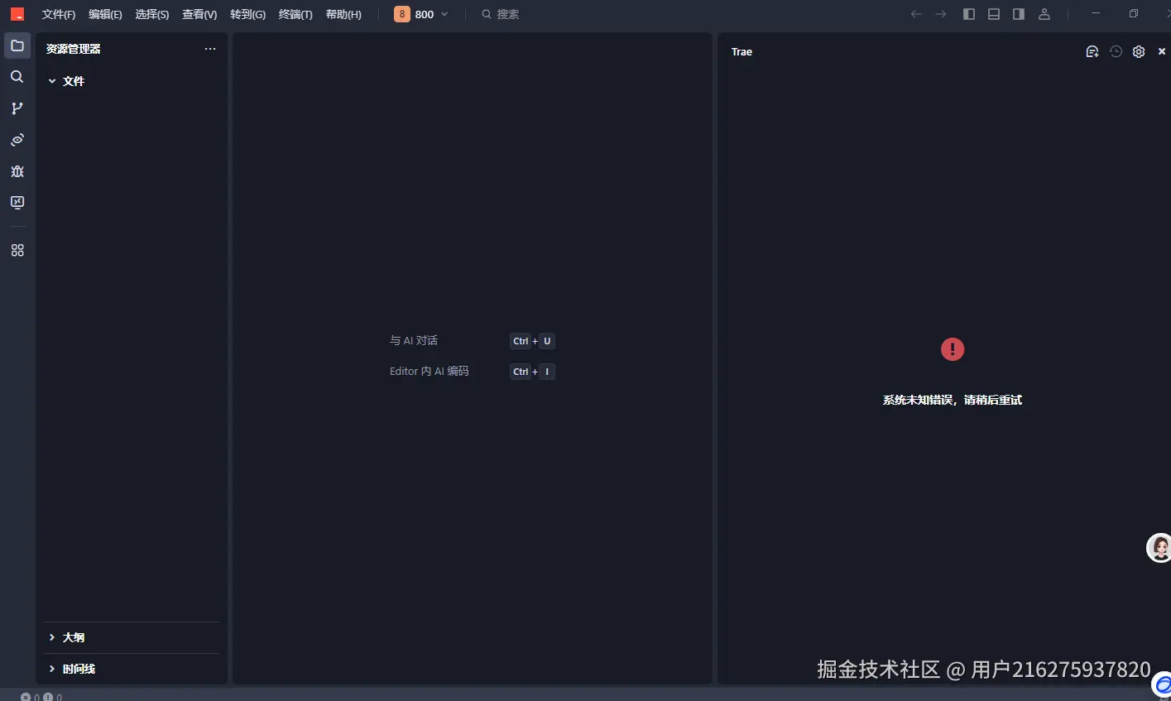This screenshot has width=1171, height=701.
Task: Open the Extensions view
Action: coord(17,249)
